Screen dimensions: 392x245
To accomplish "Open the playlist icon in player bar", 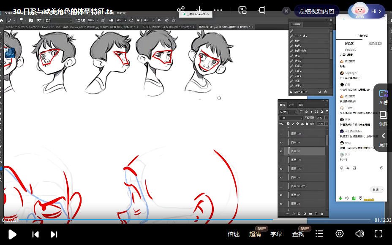I will pos(319,234).
